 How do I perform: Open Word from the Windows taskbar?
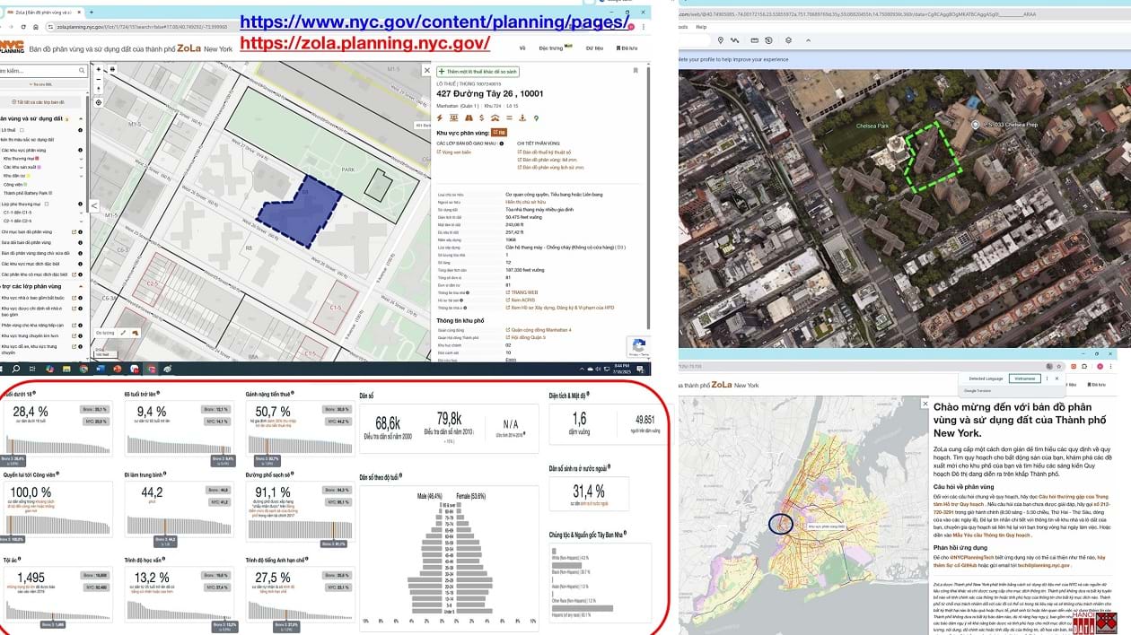(x=101, y=369)
